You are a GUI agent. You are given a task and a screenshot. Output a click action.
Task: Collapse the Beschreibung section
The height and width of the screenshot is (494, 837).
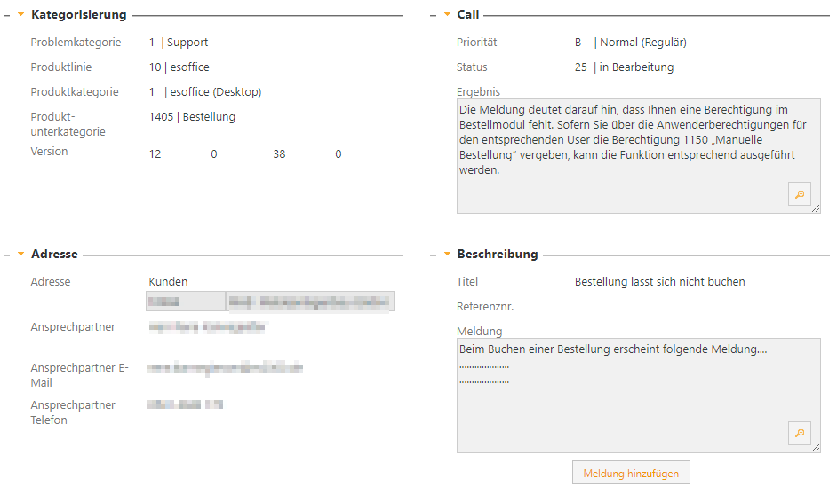click(447, 255)
